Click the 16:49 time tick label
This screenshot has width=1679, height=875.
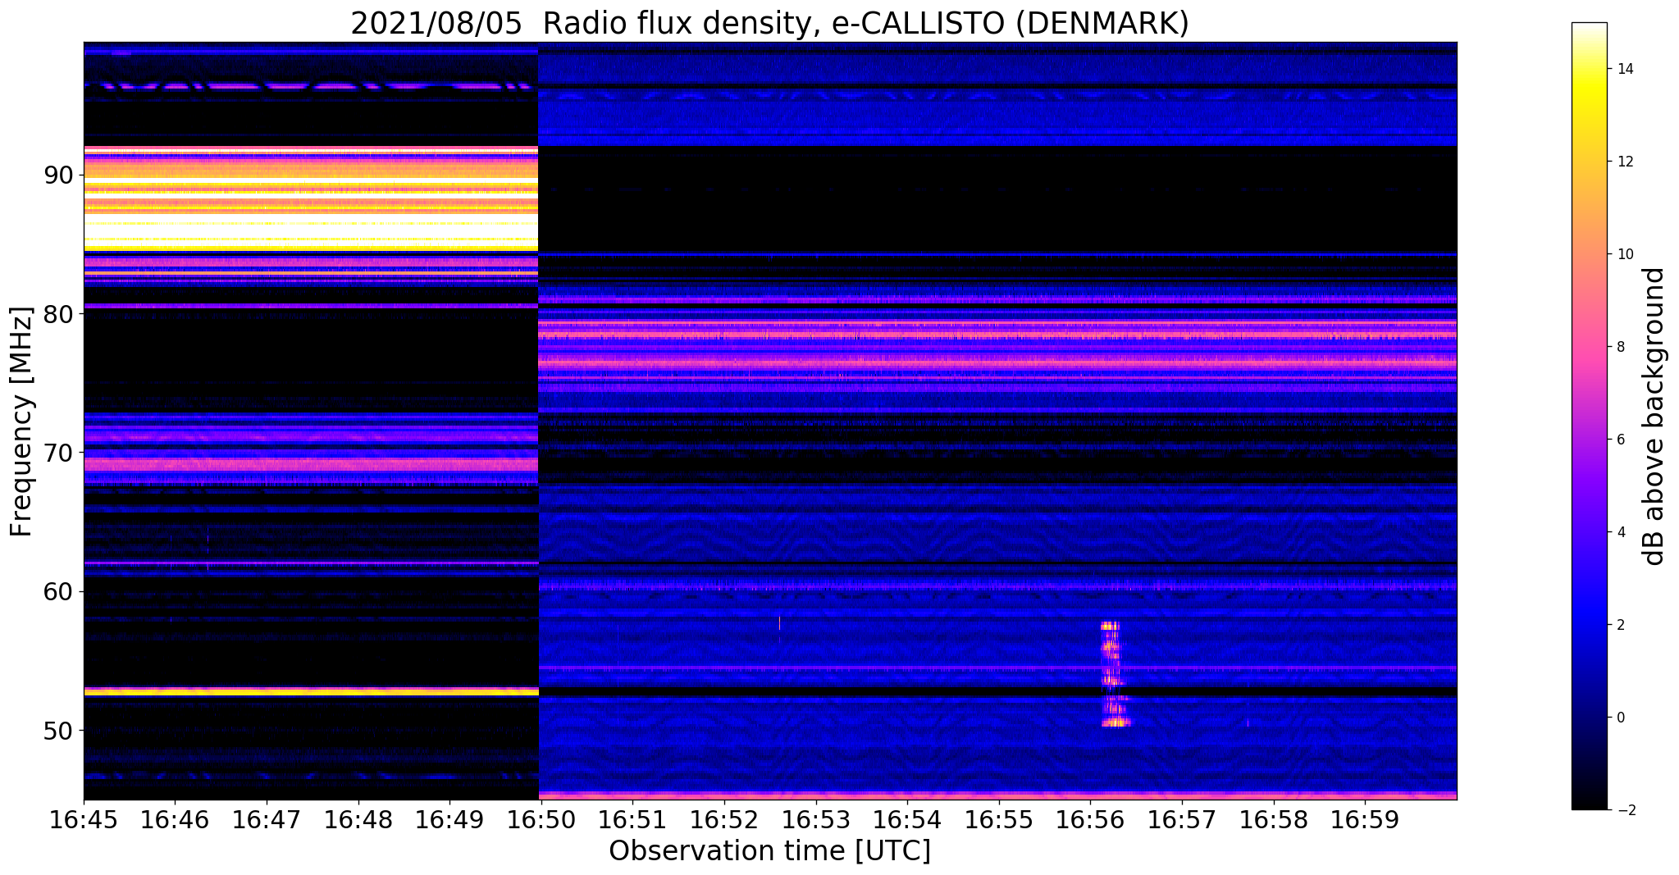click(x=449, y=819)
